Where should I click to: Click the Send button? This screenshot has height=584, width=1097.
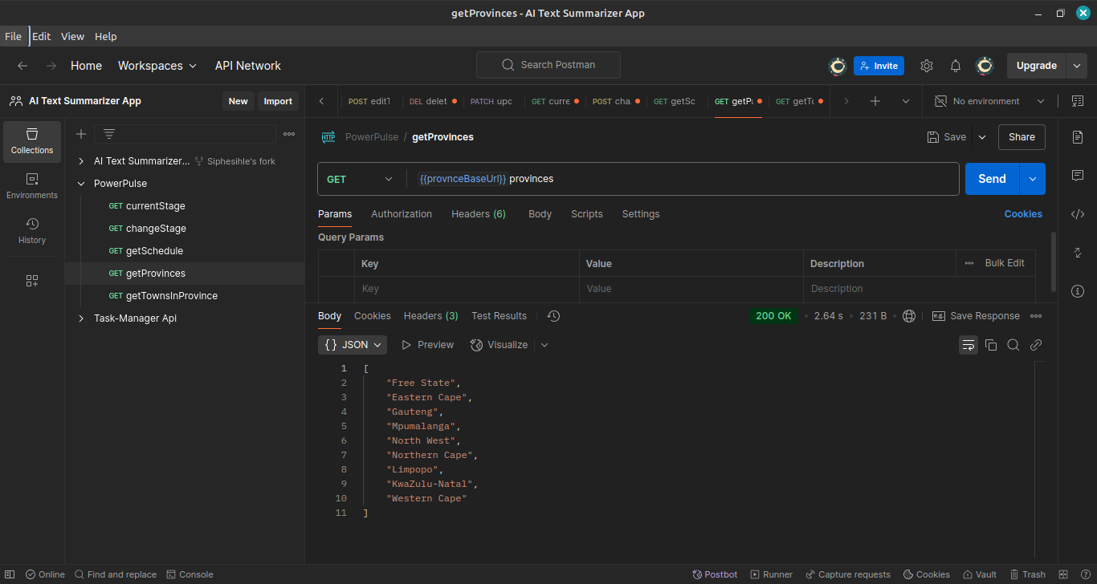[x=992, y=179]
